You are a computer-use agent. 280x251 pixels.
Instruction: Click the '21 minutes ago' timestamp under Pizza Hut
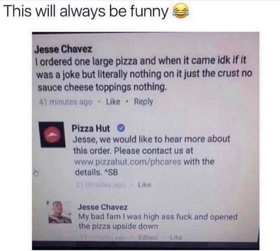[x=101, y=184]
